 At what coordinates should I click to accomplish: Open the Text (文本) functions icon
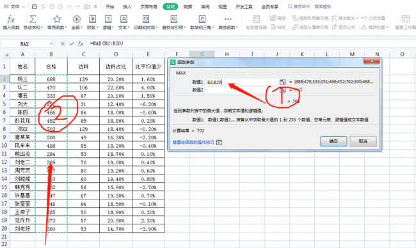(124, 19)
